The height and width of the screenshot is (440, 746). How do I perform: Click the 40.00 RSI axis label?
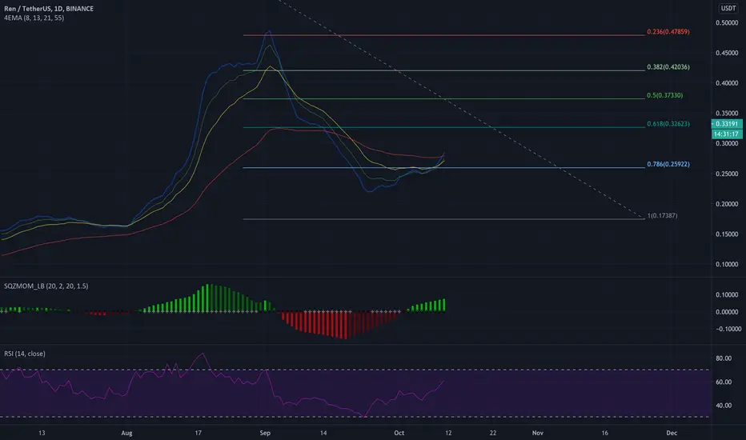[724, 406]
